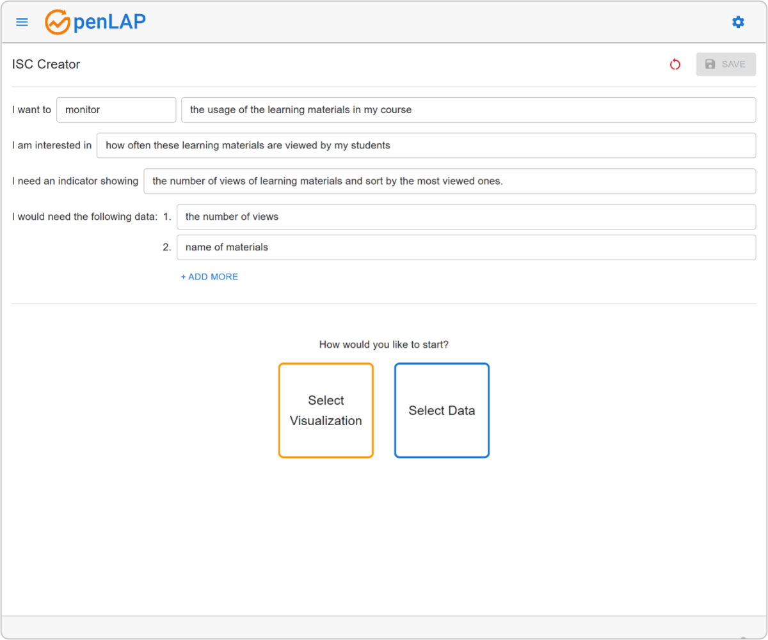Click the OpenLAP logo

[x=95, y=22]
